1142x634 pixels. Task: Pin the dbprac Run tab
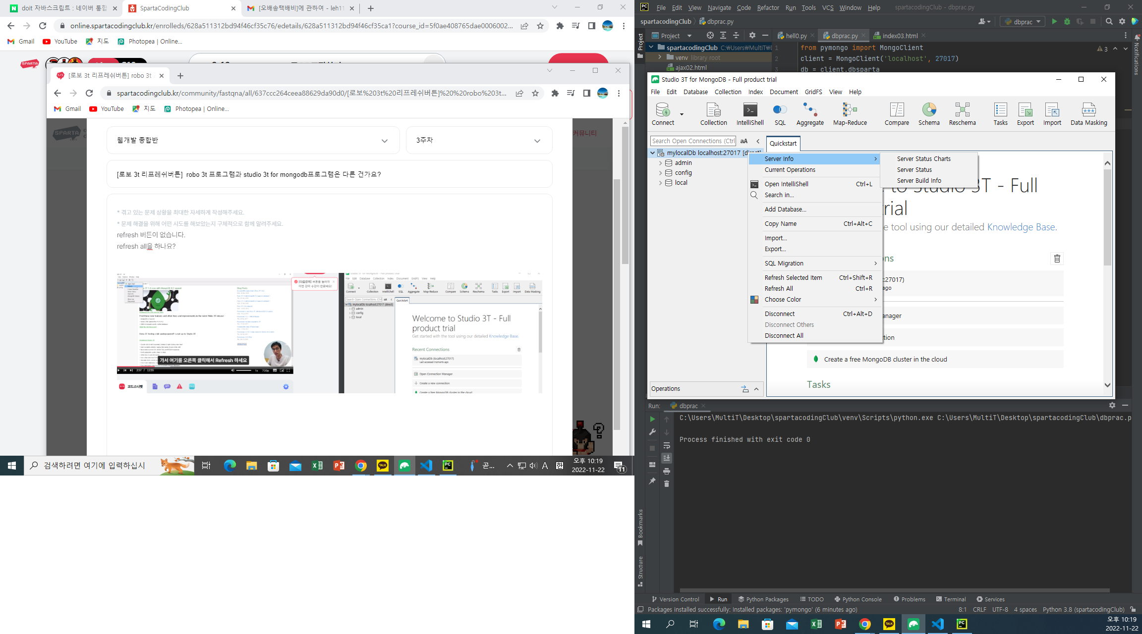[652, 481]
